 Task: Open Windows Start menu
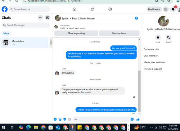[4, 127]
